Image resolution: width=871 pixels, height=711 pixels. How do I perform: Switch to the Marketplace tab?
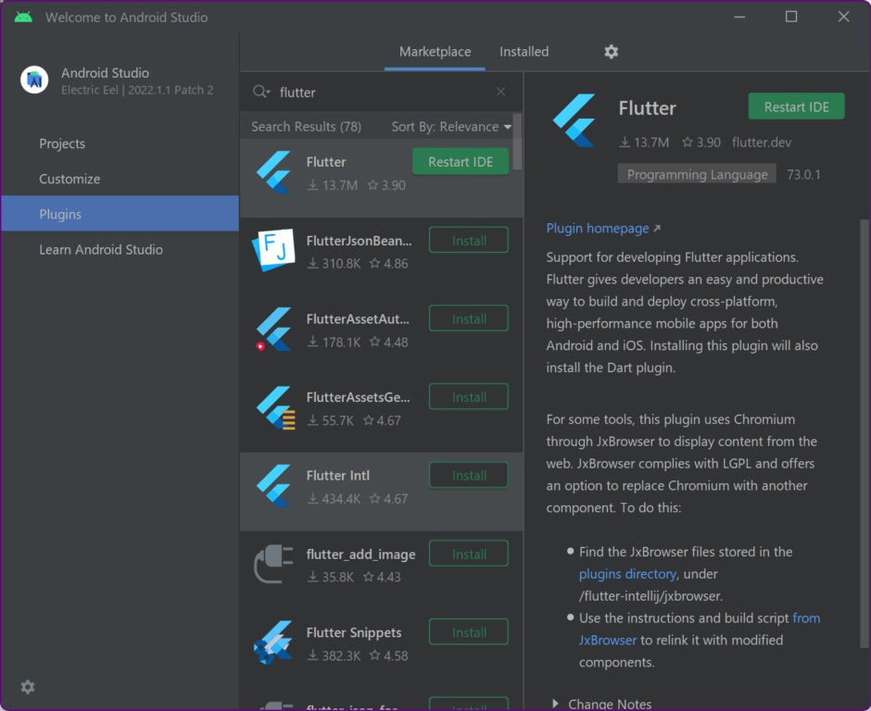pyautogui.click(x=435, y=52)
